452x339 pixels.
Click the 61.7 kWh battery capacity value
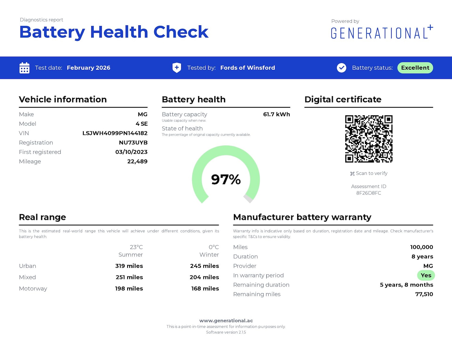tap(276, 114)
